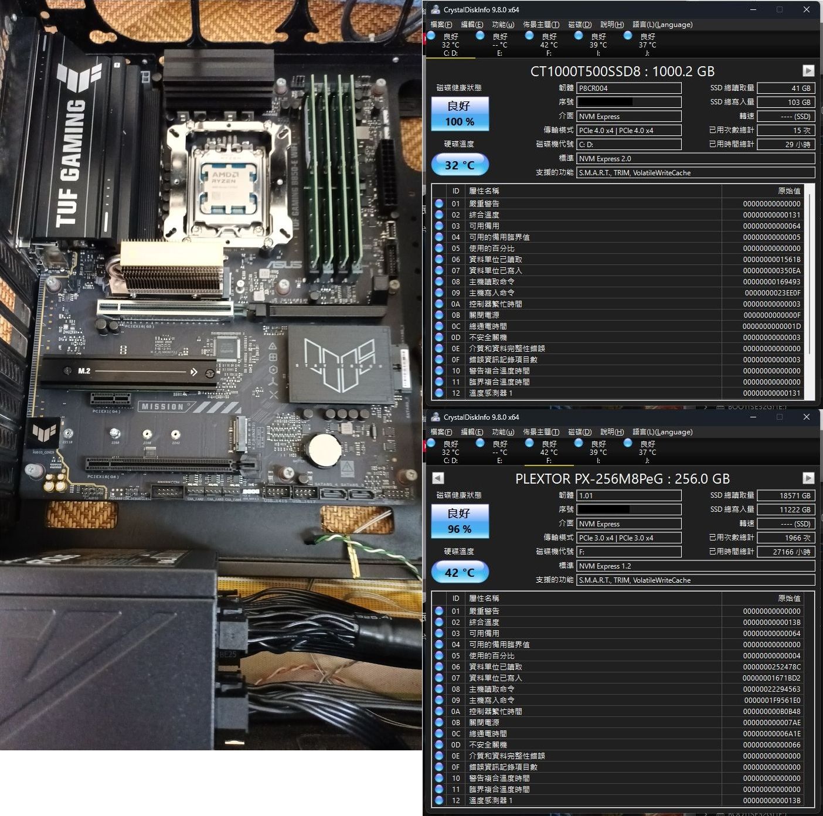823x816 pixels.
Task: Click the transfer mode field PCIe 4.0 x4
Action: 629,131
